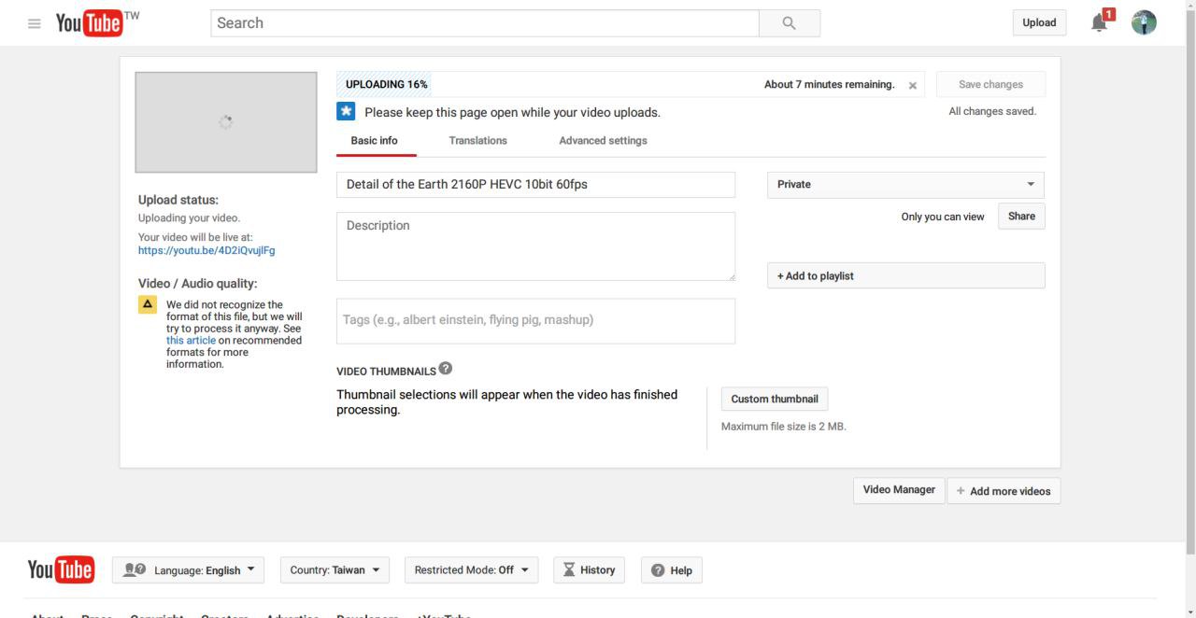Image resolution: width=1196 pixels, height=618 pixels.
Task: Switch to the Advanced settings tab
Action: pos(603,141)
